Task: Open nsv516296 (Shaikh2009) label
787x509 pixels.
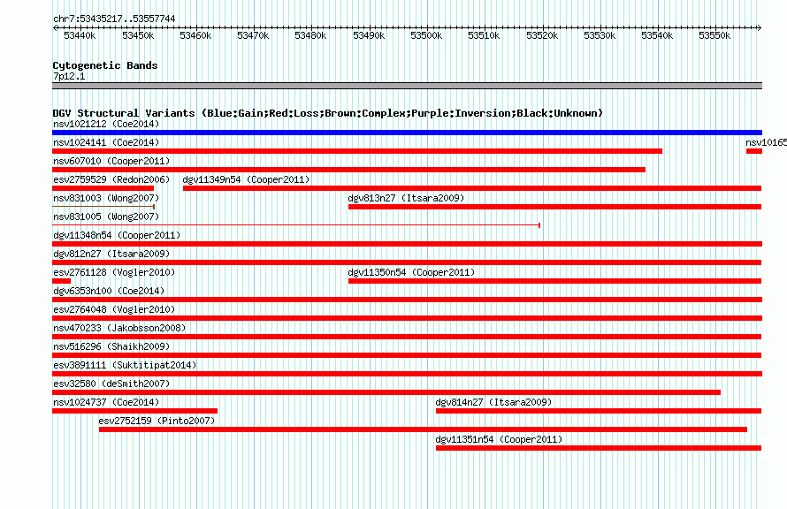Action: 111,346
